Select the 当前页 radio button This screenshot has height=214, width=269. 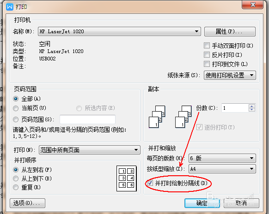(x=16, y=108)
